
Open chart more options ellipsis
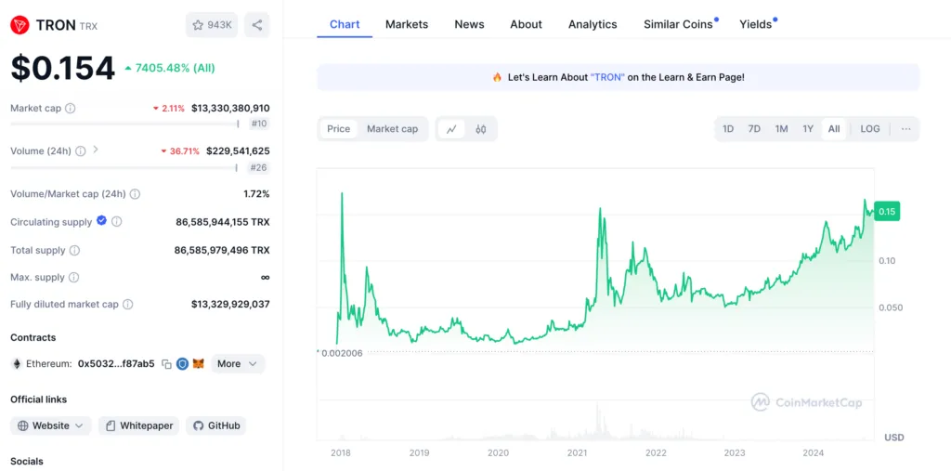[906, 129]
